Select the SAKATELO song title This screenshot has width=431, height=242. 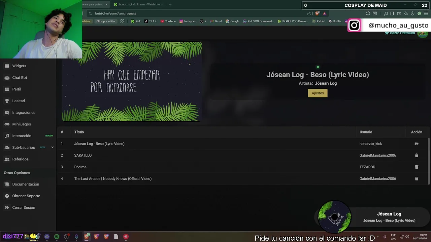[83, 155]
